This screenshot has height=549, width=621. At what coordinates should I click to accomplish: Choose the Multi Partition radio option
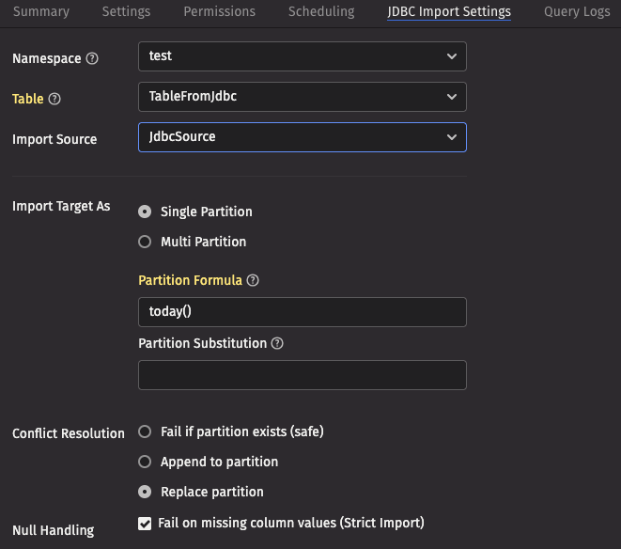click(145, 242)
